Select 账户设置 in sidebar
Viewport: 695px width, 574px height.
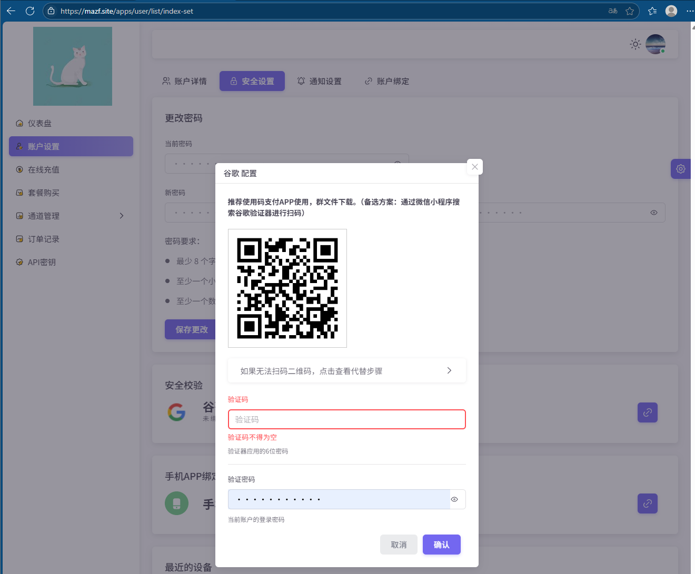pos(71,146)
